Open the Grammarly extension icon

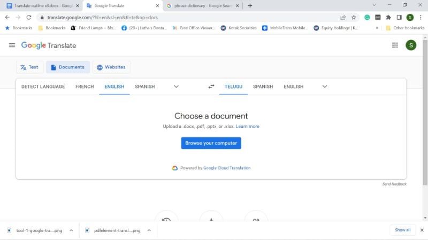[367, 18]
